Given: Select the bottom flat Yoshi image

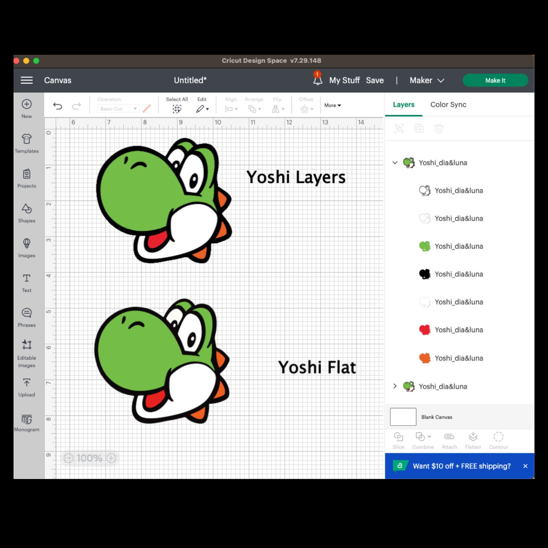Looking at the screenshot, I should [x=162, y=361].
